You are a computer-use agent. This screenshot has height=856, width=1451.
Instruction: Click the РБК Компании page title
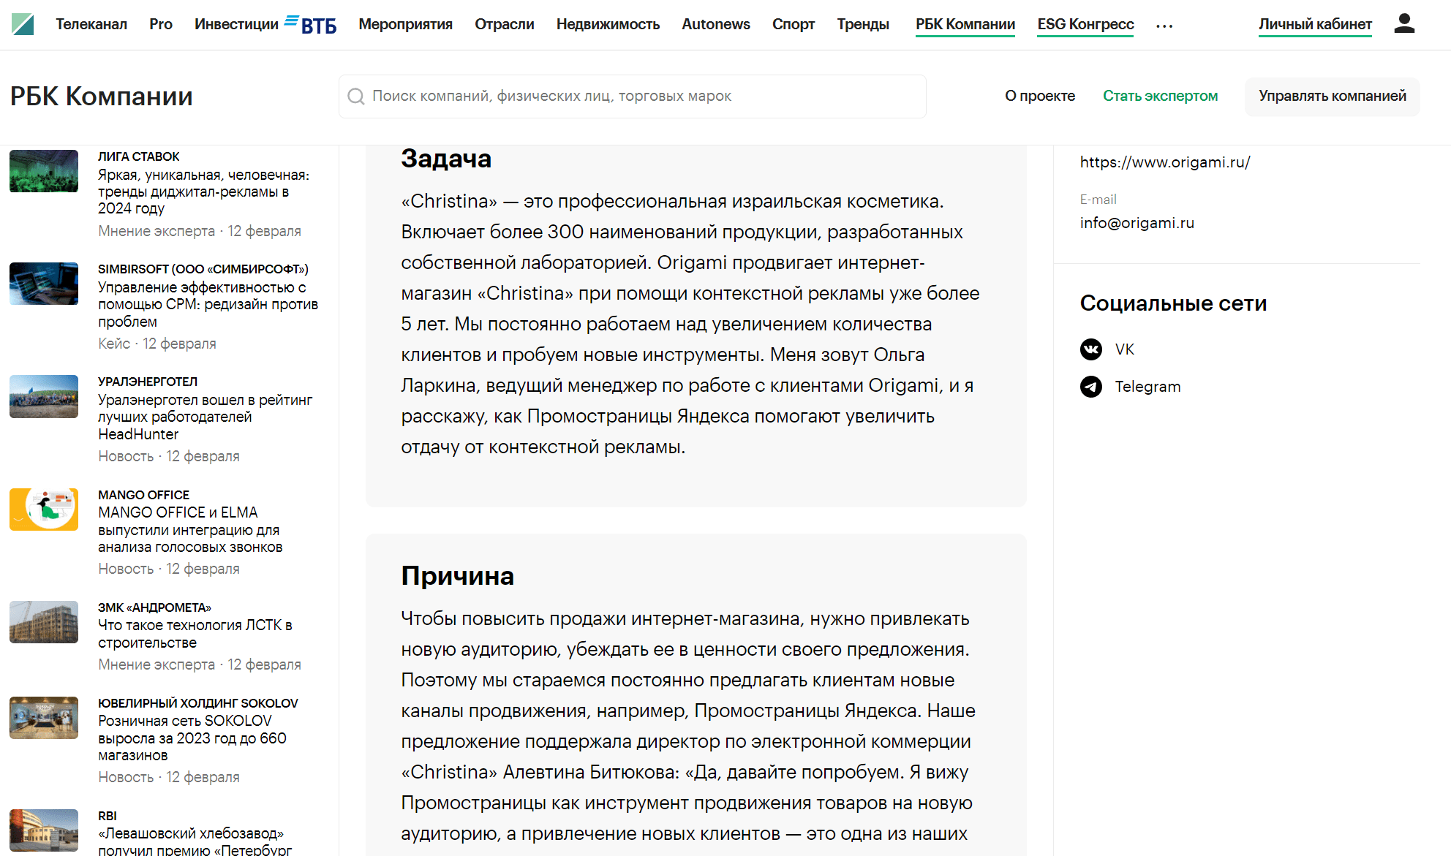[102, 96]
